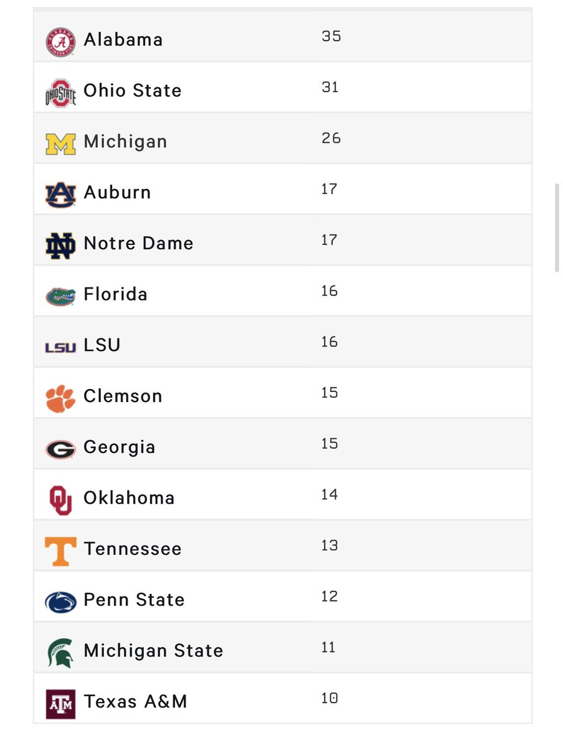Click the Florida Gators logo
563x748 pixels.
click(60, 296)
